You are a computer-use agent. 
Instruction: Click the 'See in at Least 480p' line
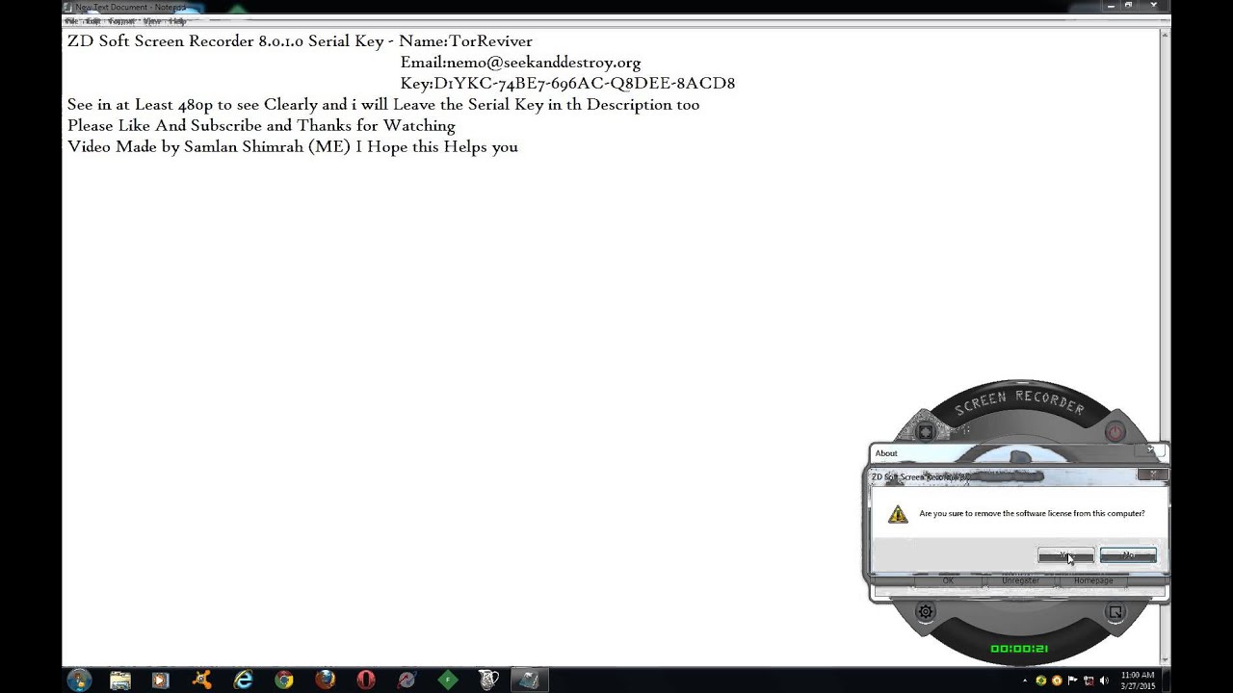pyautogui.click(x=383, y=105)
